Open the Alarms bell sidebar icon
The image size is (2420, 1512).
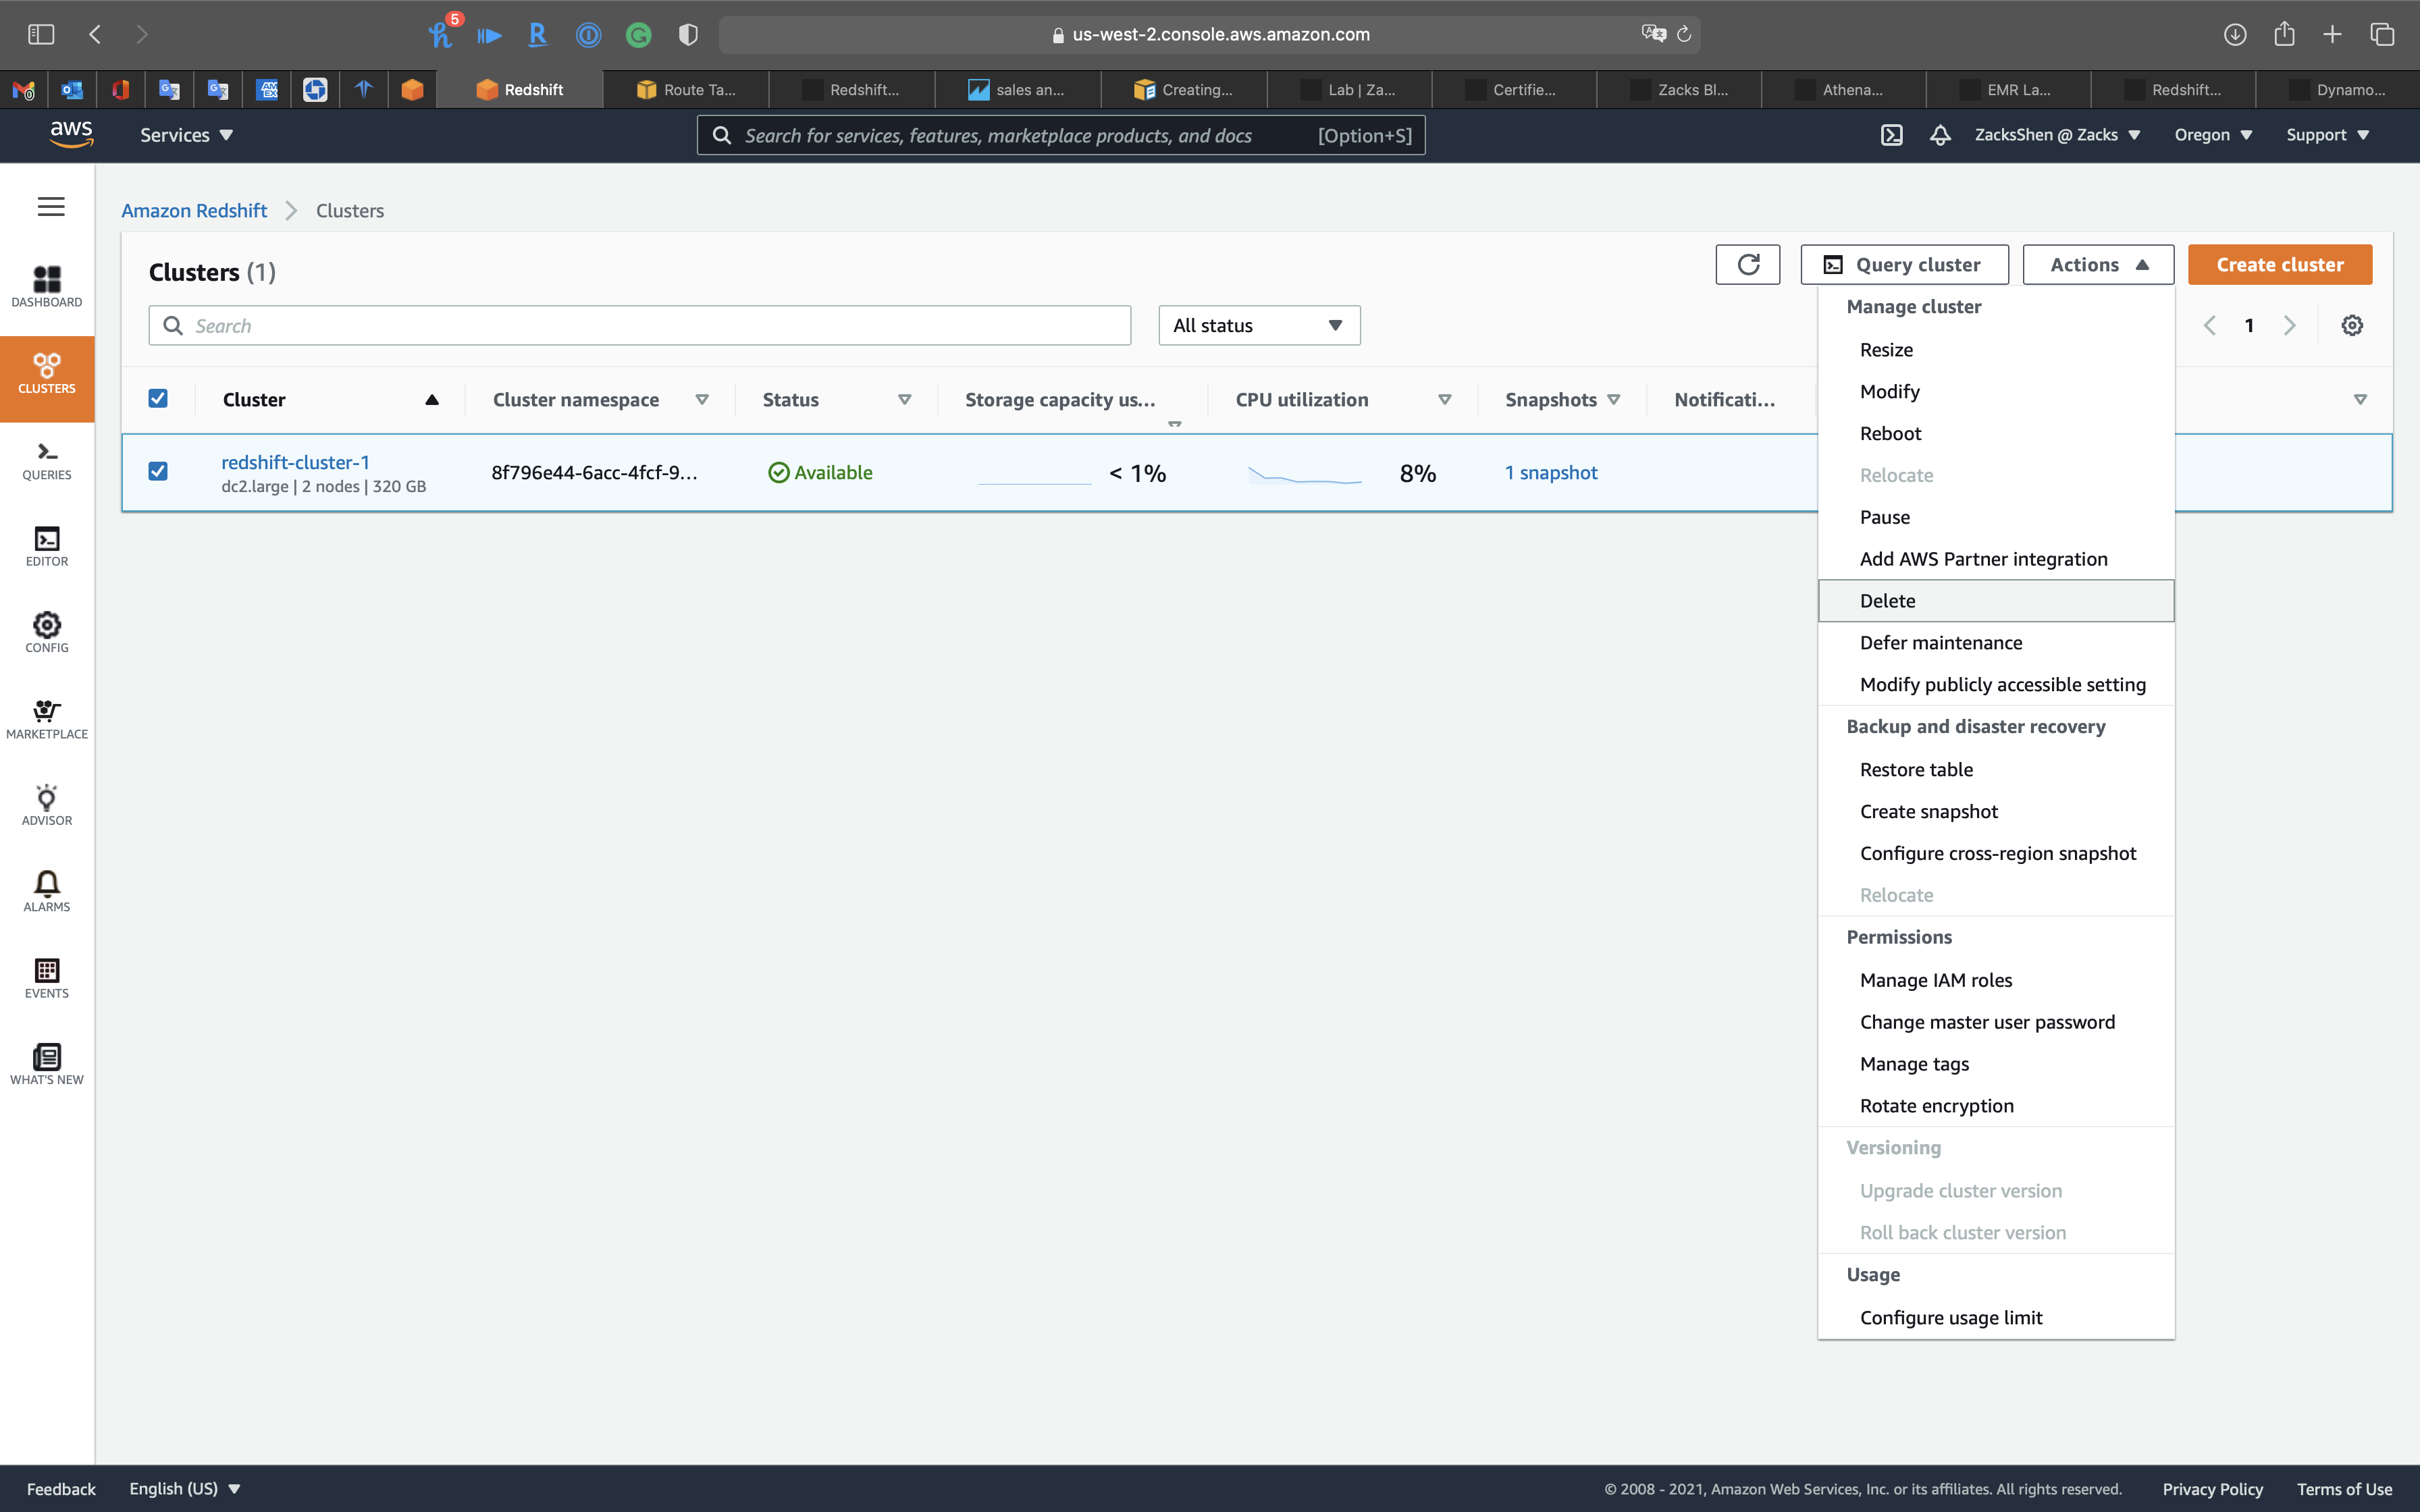coord(47,891)
